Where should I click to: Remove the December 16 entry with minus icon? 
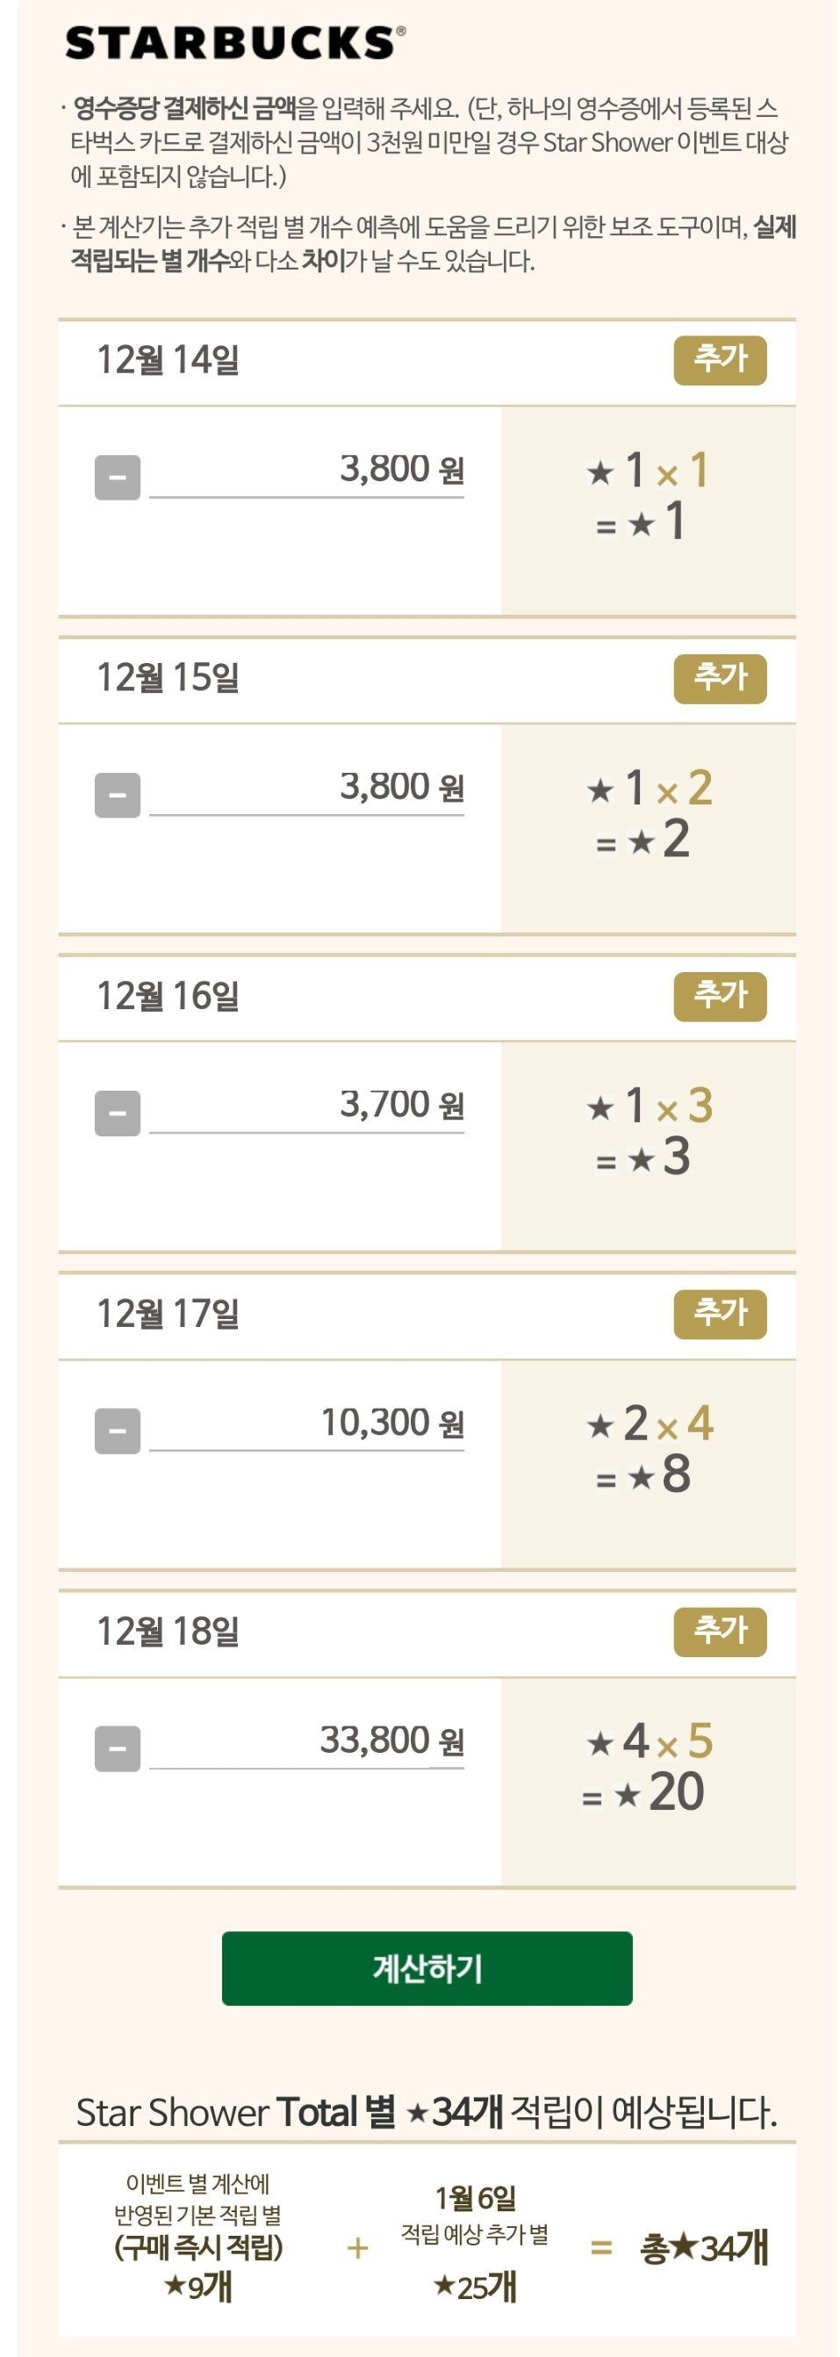[x=117, y=1113]
